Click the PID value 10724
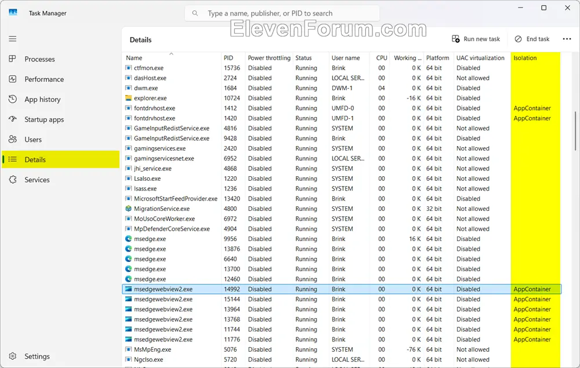The width and height of the screenshot is (580, 368). (232, 98)
